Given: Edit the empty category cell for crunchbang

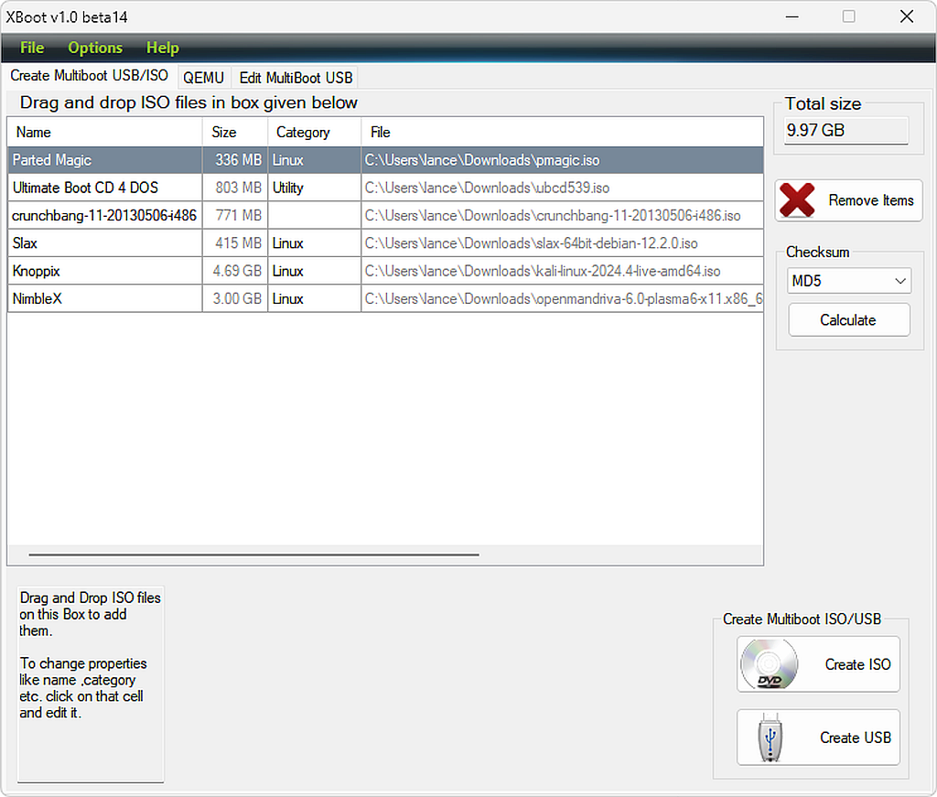Looking at the screenshot, I should [x=315, y=216].
